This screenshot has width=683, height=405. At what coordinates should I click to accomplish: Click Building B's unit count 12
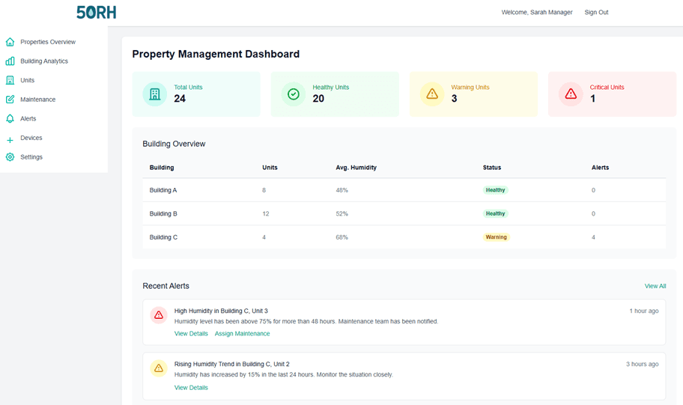[x=266, y=214]
